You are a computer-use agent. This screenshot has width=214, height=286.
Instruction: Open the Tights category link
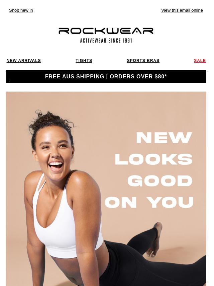click(84, 61)
